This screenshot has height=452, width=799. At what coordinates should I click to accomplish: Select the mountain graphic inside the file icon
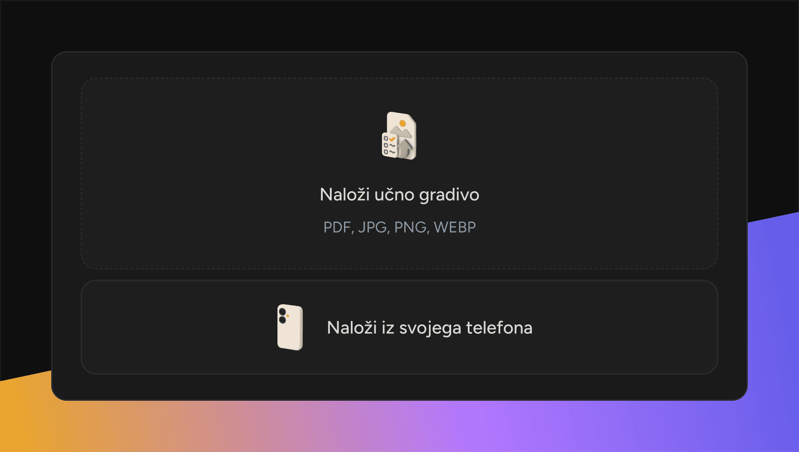point(401,131)
